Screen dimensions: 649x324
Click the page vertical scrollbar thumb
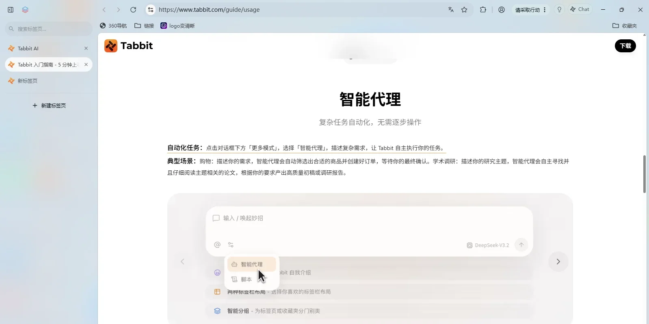click(x=645, y=174)
